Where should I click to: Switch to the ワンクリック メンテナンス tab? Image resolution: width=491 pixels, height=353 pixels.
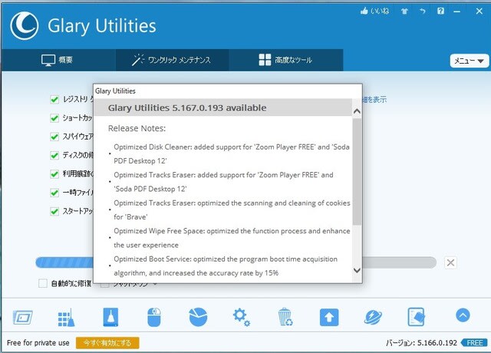(x=172, y=60)
